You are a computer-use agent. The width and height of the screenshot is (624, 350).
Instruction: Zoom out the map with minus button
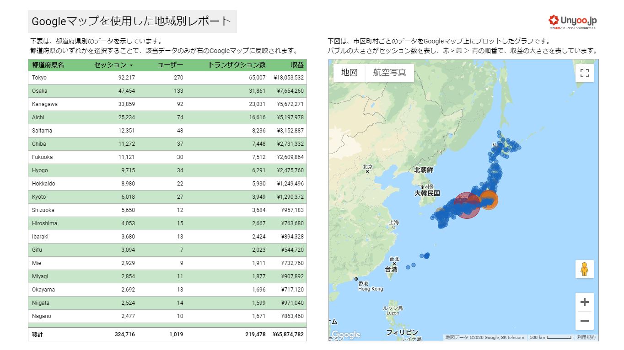coord(584,321)
